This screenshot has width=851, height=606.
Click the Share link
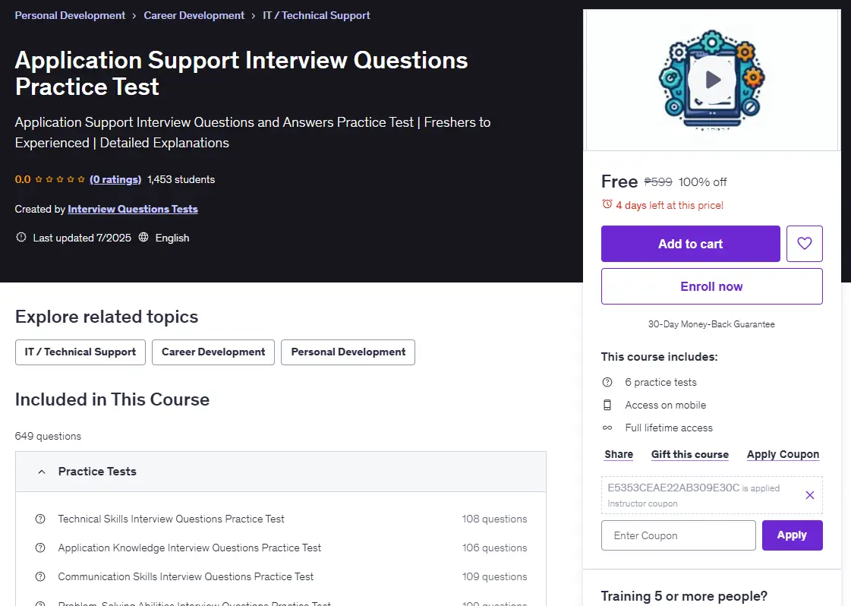pos(619,454)
